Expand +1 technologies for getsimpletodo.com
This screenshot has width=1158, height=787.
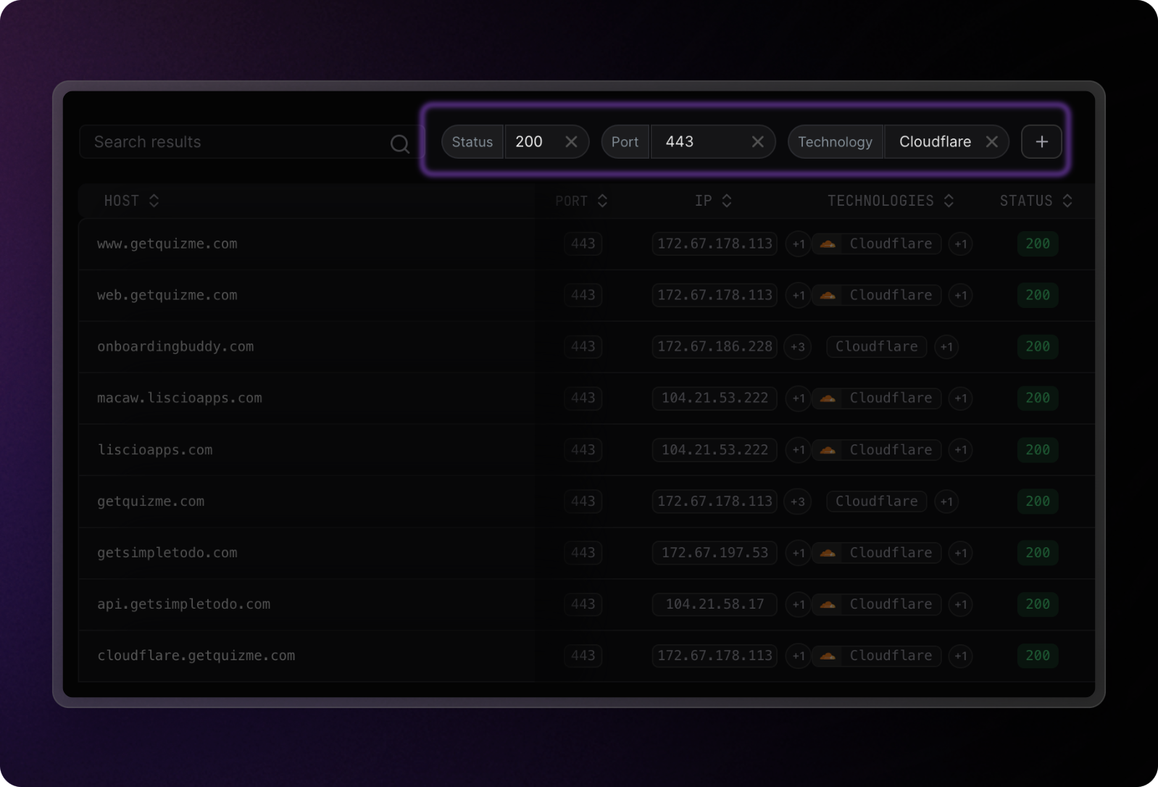pos(960,553)
